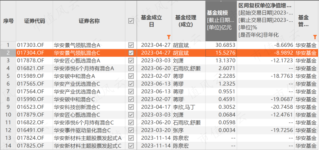Toggle checkbox for 华安新材料主题股票发起式C row
Screen dimensions: 319x150
pos(131,146)
